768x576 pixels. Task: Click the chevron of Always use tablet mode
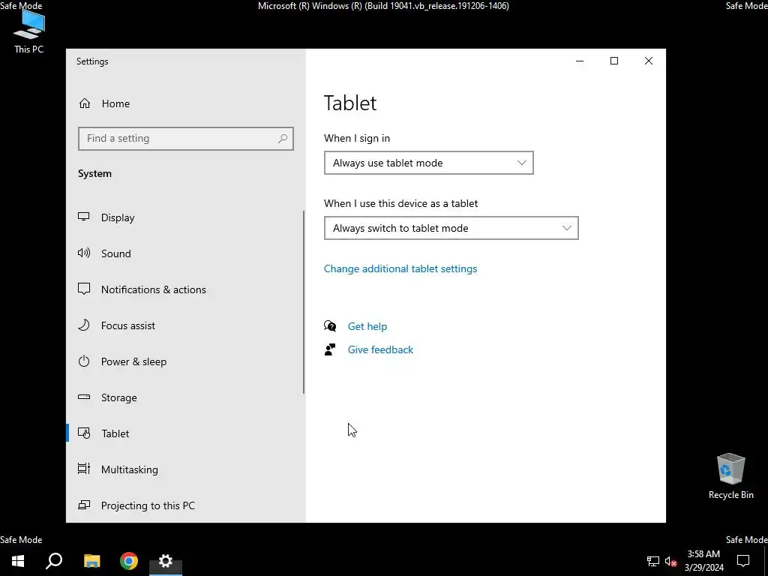click(522, 163)
